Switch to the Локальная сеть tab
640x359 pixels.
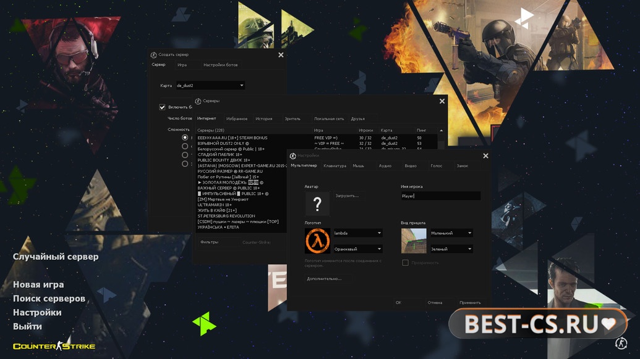329,119
